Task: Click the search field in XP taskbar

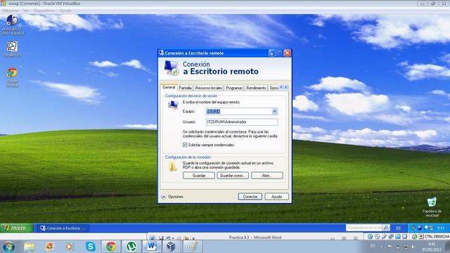Action: coord(364,228)
